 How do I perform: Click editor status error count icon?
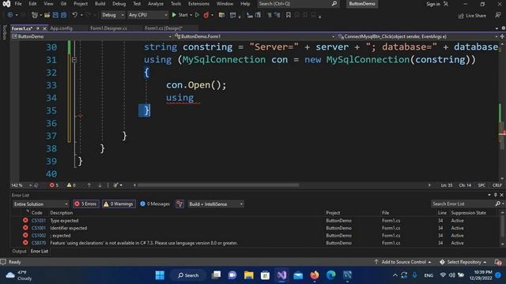coord(52,185)
